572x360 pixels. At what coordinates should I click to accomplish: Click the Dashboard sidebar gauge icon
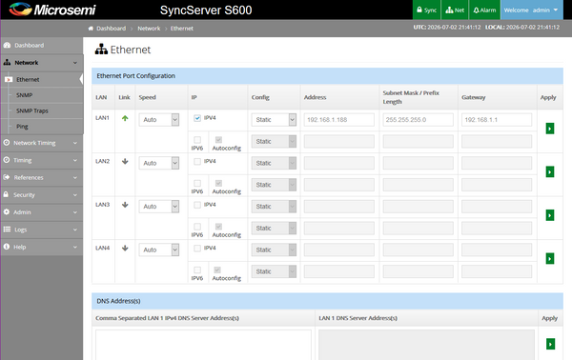(7, 45)
